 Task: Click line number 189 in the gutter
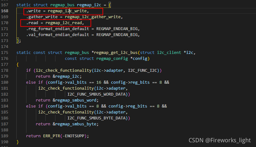(5, 136)
